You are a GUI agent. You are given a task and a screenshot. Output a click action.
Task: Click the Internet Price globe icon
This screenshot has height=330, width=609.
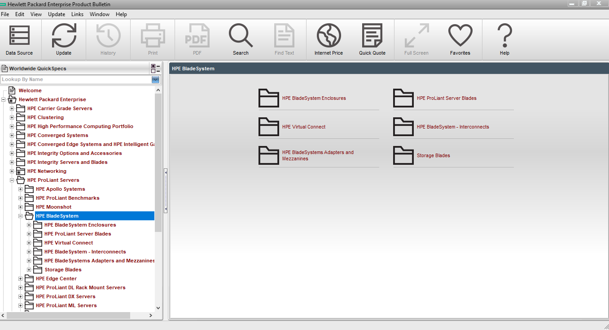tap(329, 40)
